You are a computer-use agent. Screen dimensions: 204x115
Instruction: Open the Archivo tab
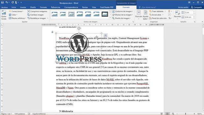click(4, 7)
